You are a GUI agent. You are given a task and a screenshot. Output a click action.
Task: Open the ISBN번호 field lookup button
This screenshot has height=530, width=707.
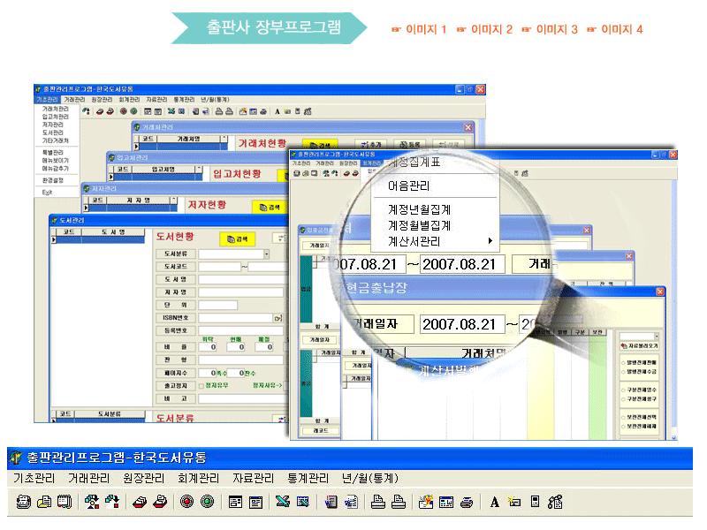pos(277,317)
